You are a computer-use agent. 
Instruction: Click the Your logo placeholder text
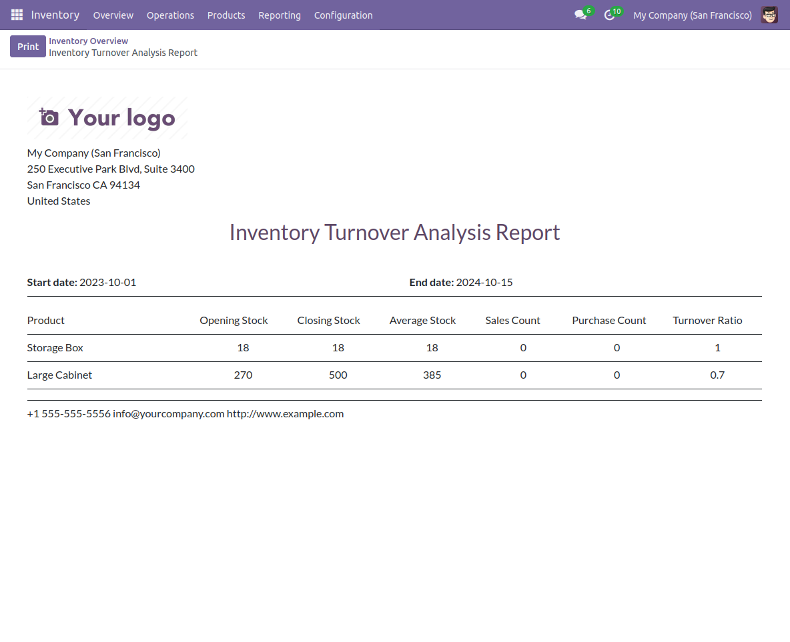point(121,118)
